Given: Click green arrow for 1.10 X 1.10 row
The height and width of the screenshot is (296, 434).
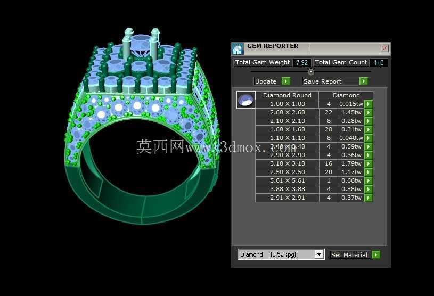Looking at the screenshot, I should 369,138.
